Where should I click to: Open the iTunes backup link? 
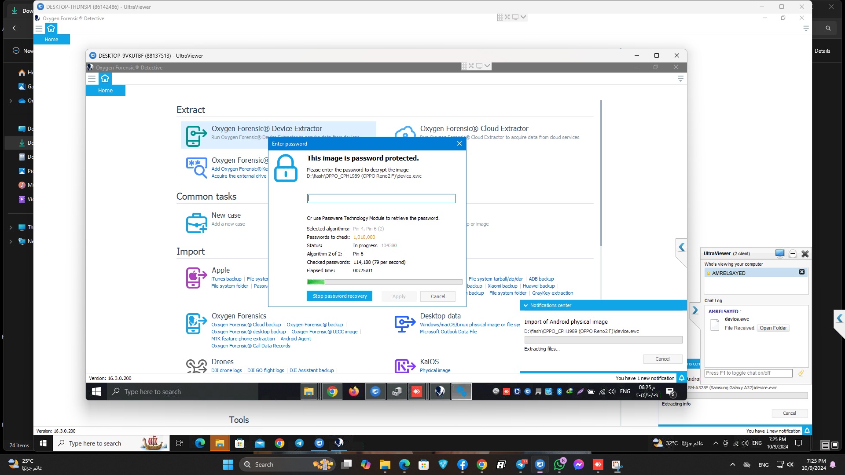point(226,279)
